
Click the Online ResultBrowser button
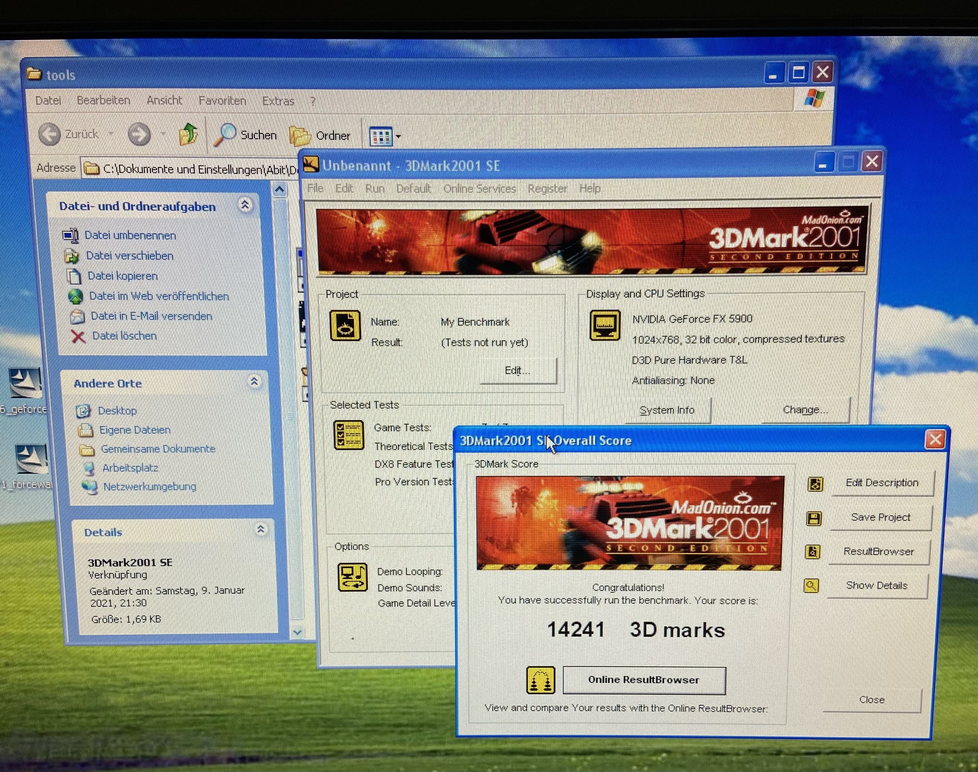(x=644, y=680)
